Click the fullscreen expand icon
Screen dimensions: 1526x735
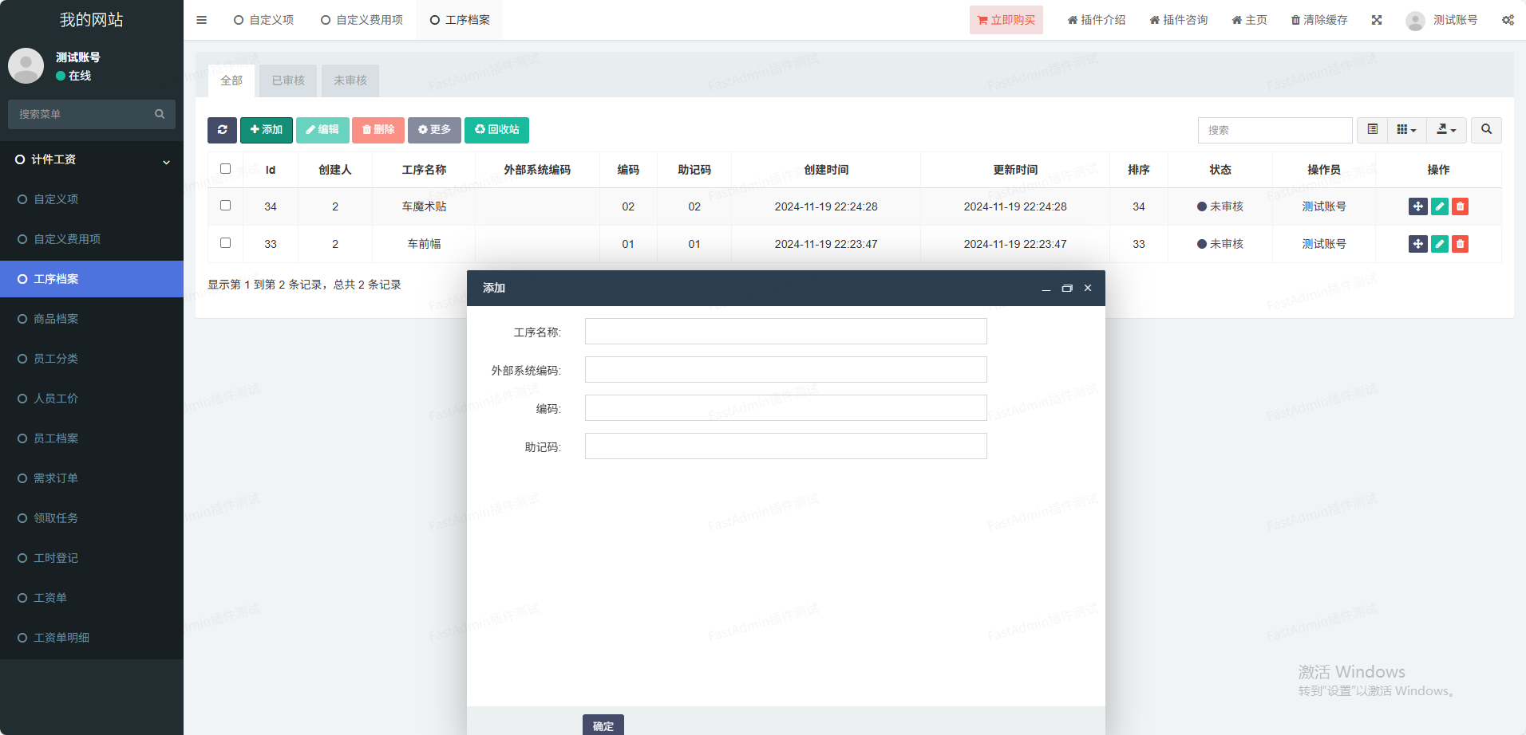tap(1376, 20)
